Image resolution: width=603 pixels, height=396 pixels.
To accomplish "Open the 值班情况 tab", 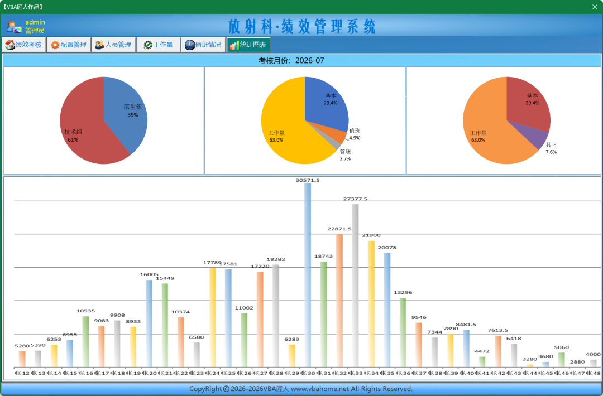I will tap(203, 45).
